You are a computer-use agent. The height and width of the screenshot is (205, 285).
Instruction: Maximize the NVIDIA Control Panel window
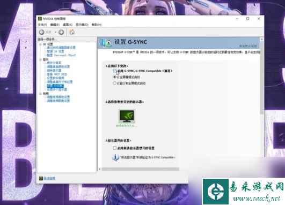pos(248,19)
